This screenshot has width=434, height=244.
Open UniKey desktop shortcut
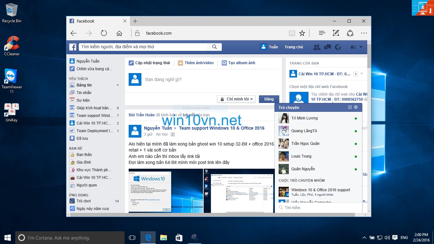pyautogui.click(x=12, y=112)
